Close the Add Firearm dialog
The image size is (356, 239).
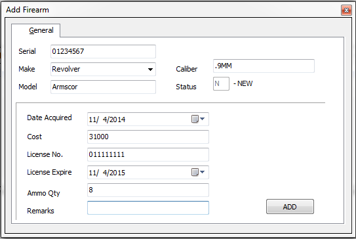pos(346,11)
